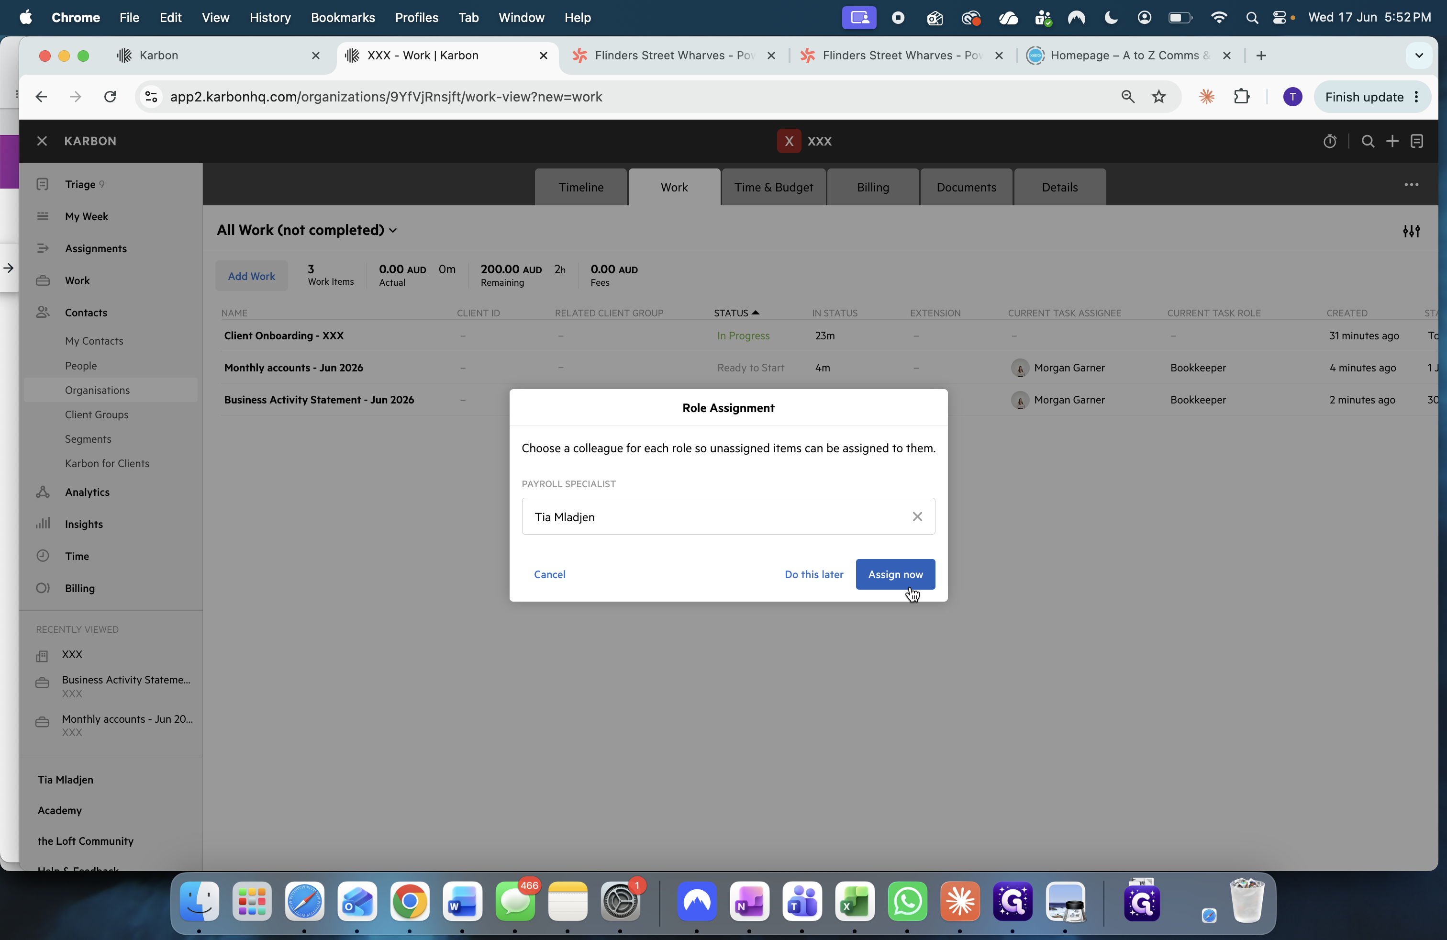Cancel the Role Assignment dialog
The width and height of the screenshot is (1447, 940).
point(550,574)
